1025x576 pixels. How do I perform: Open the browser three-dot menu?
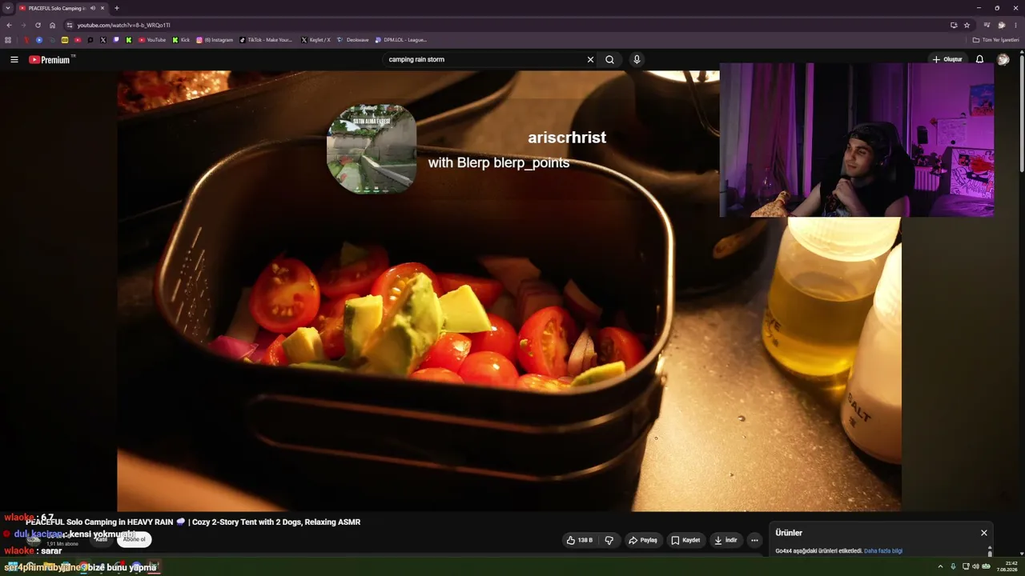point(1015,25)
